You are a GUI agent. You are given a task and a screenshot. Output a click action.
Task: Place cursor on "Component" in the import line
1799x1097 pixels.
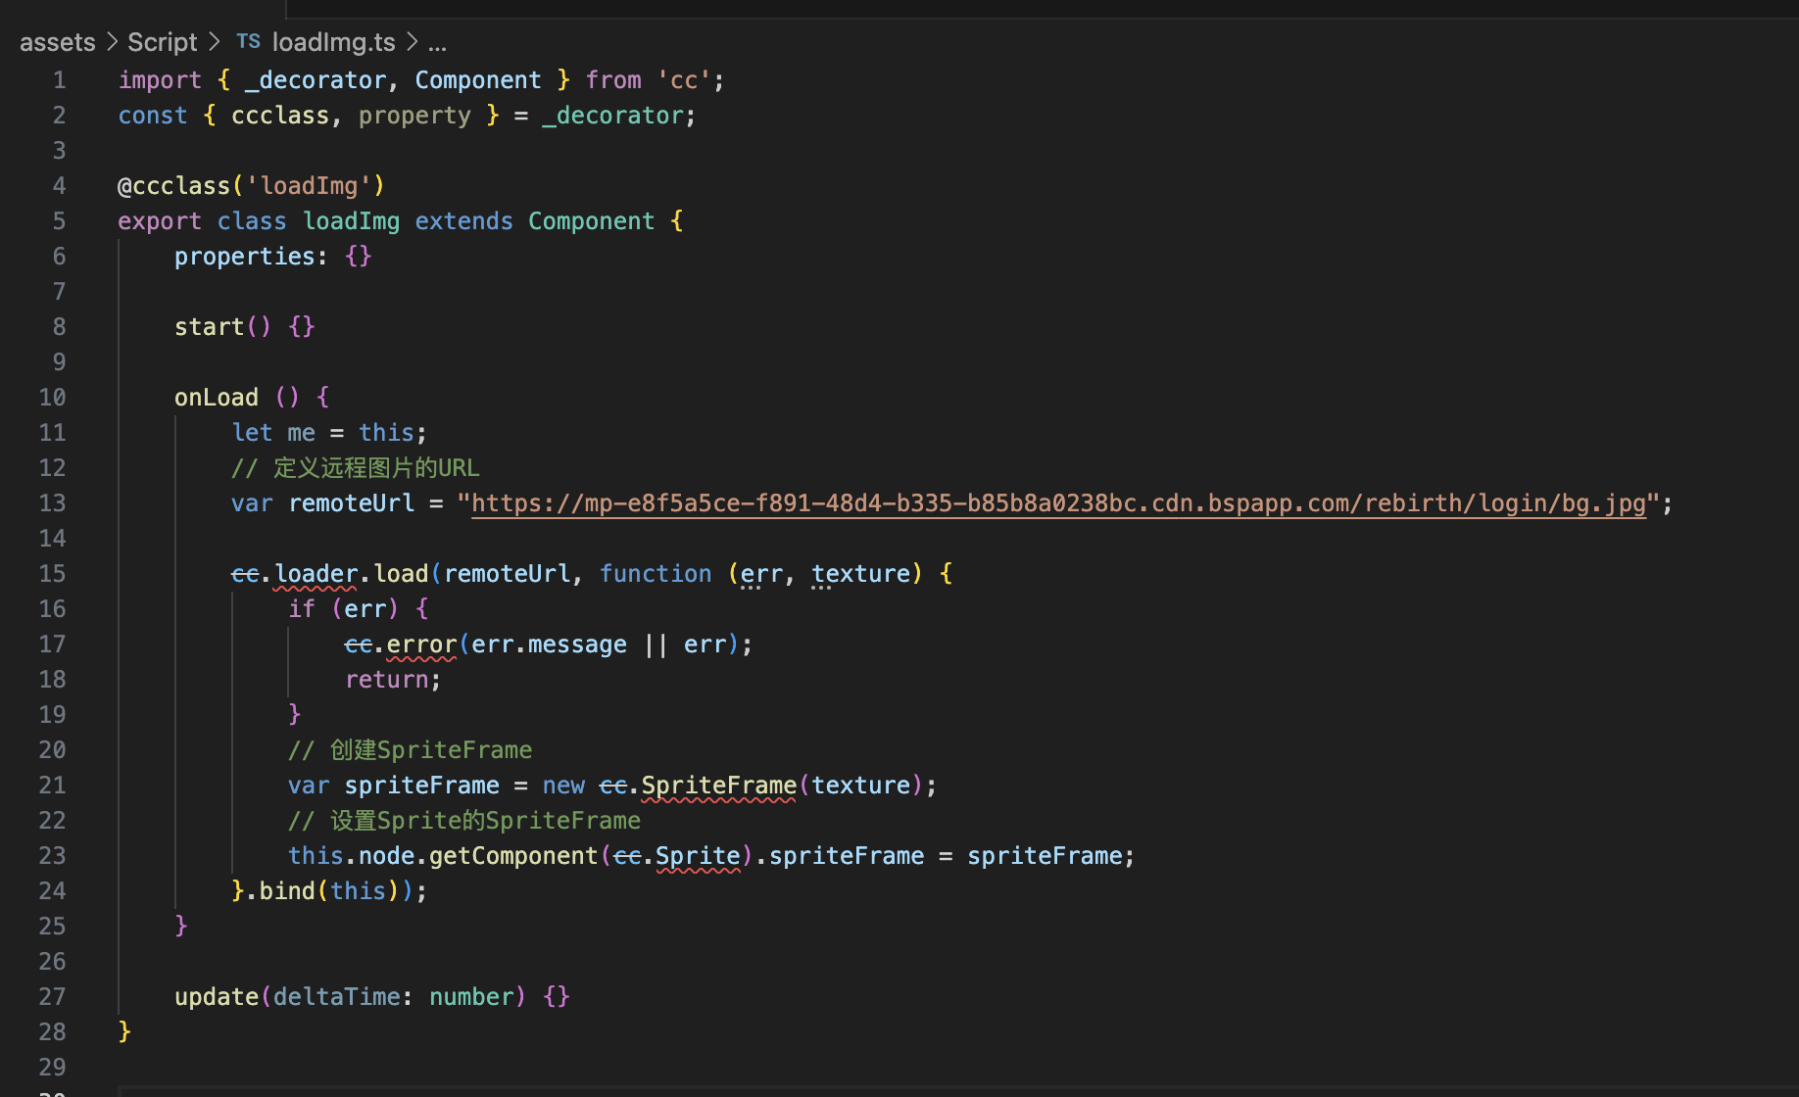(x=478, y=80)
